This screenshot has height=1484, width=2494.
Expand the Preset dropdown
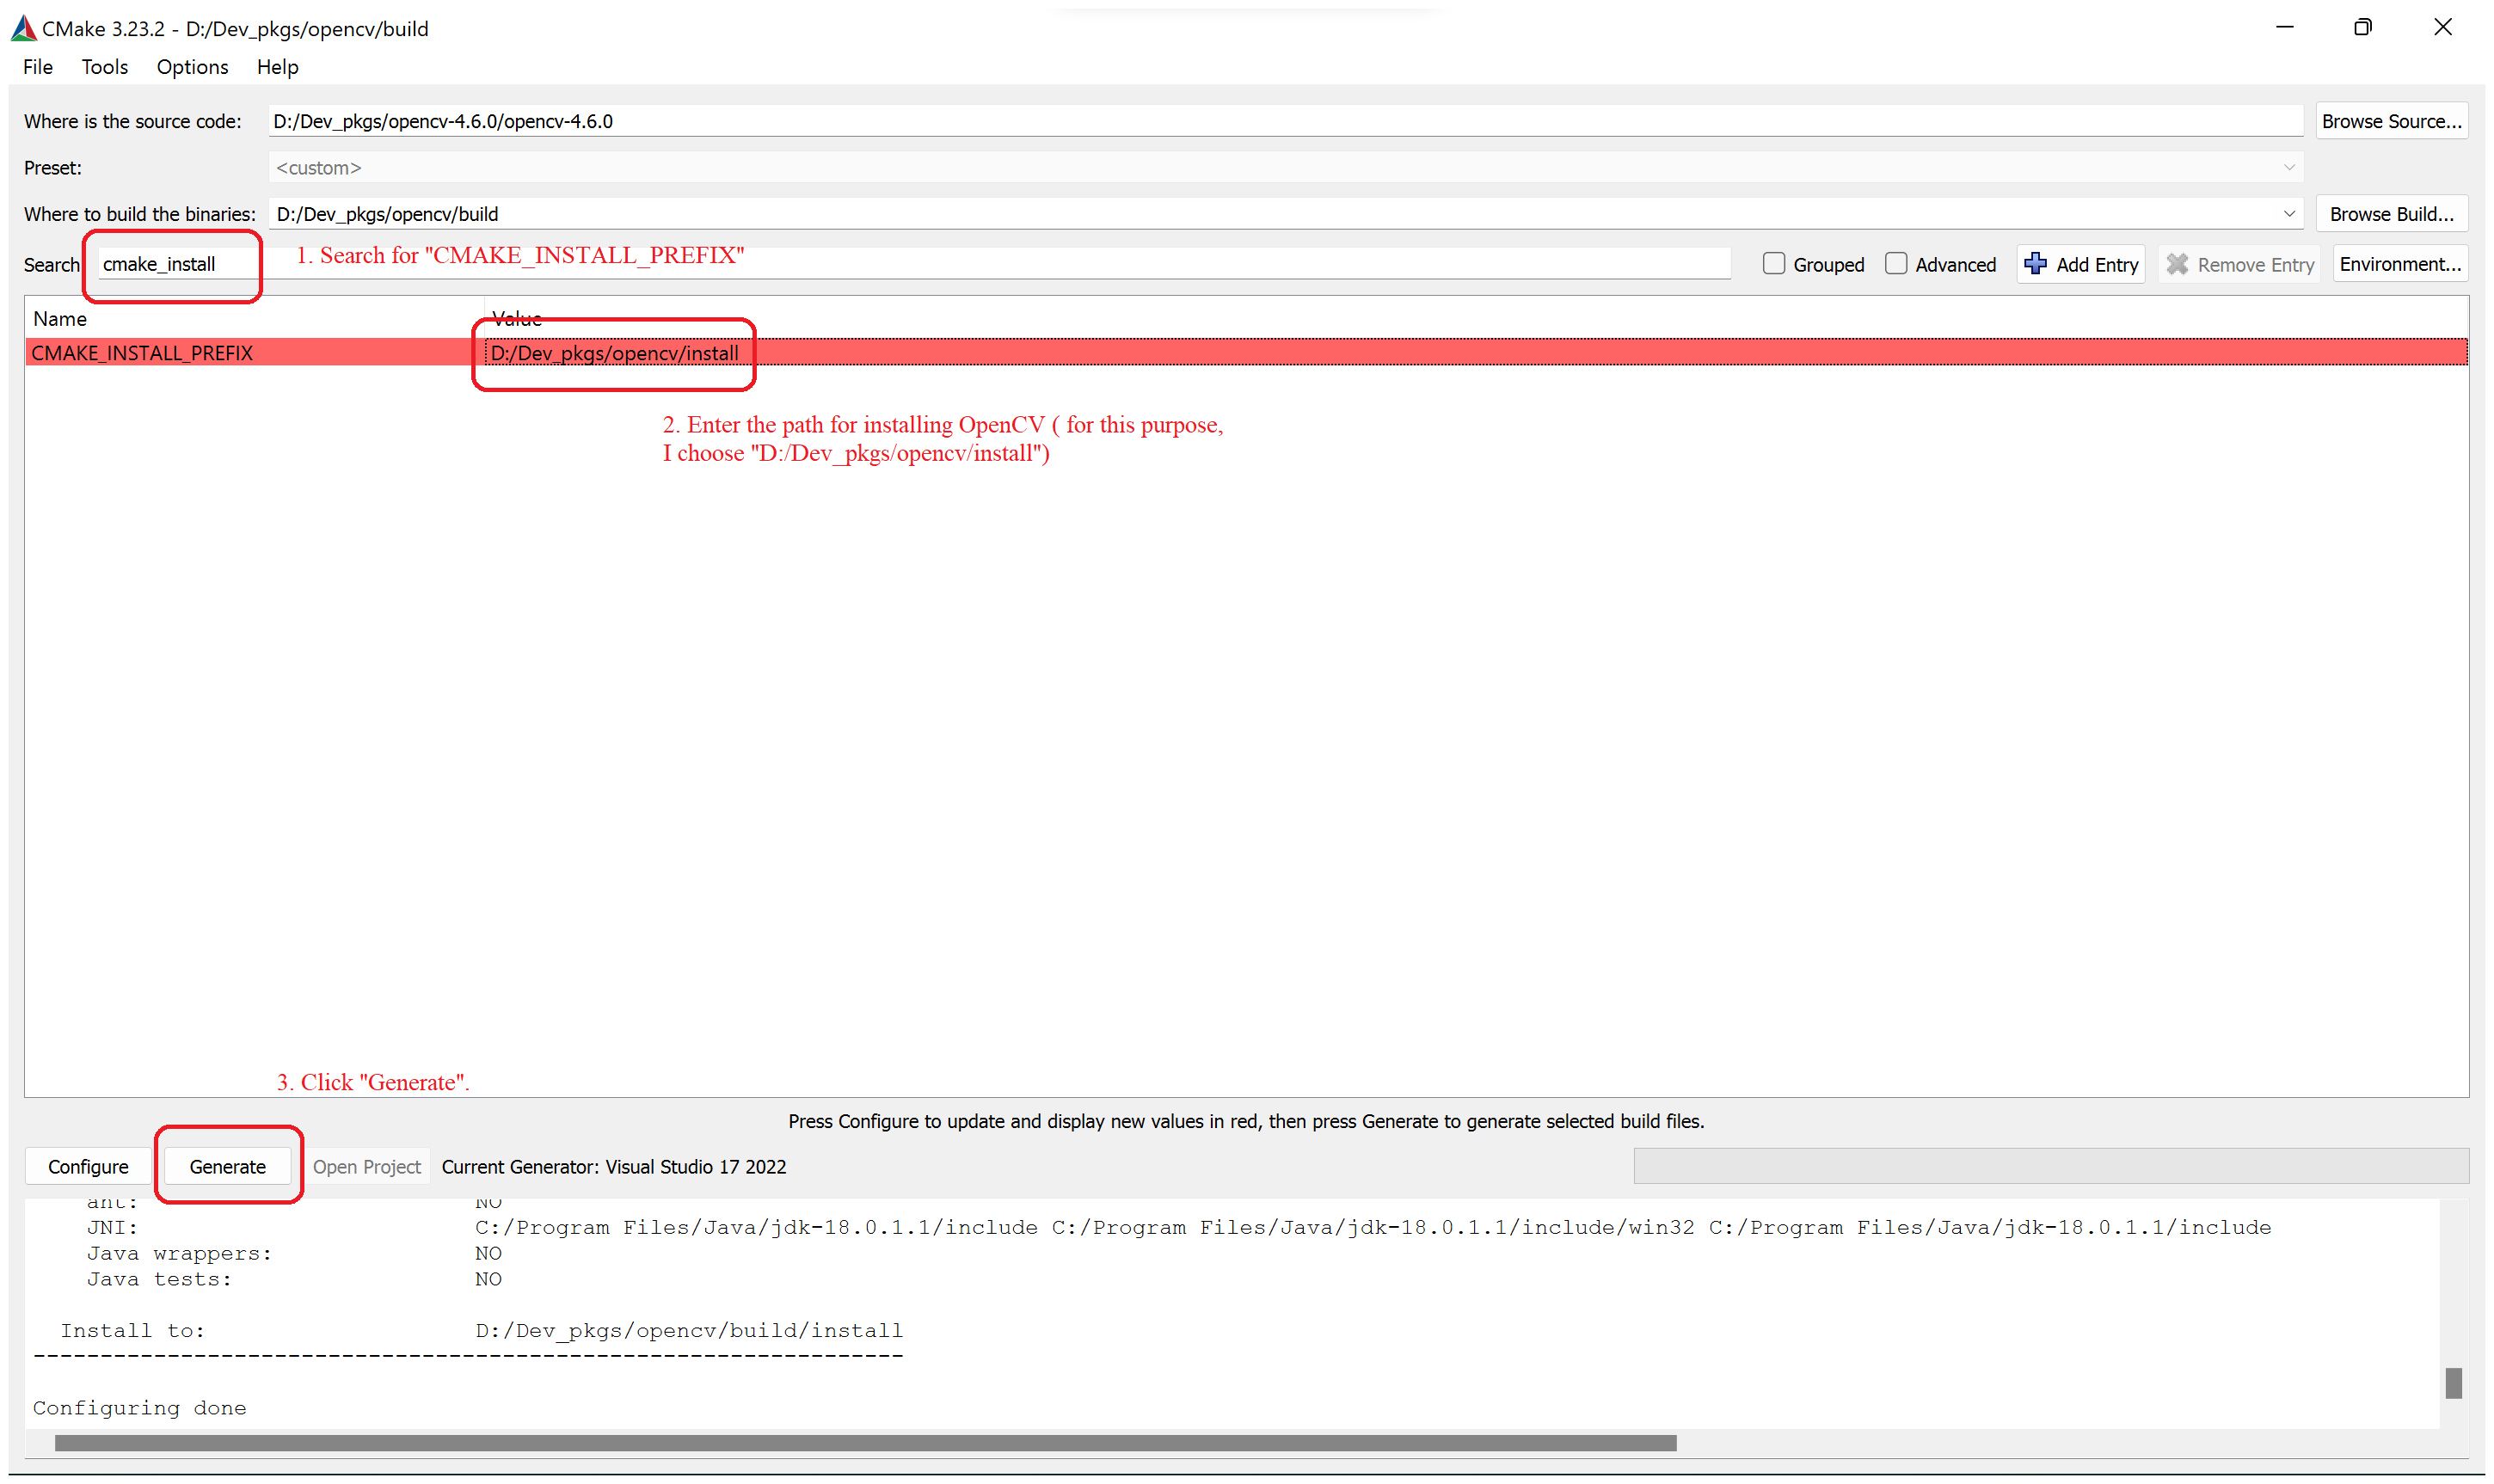tap(2289, 166)
